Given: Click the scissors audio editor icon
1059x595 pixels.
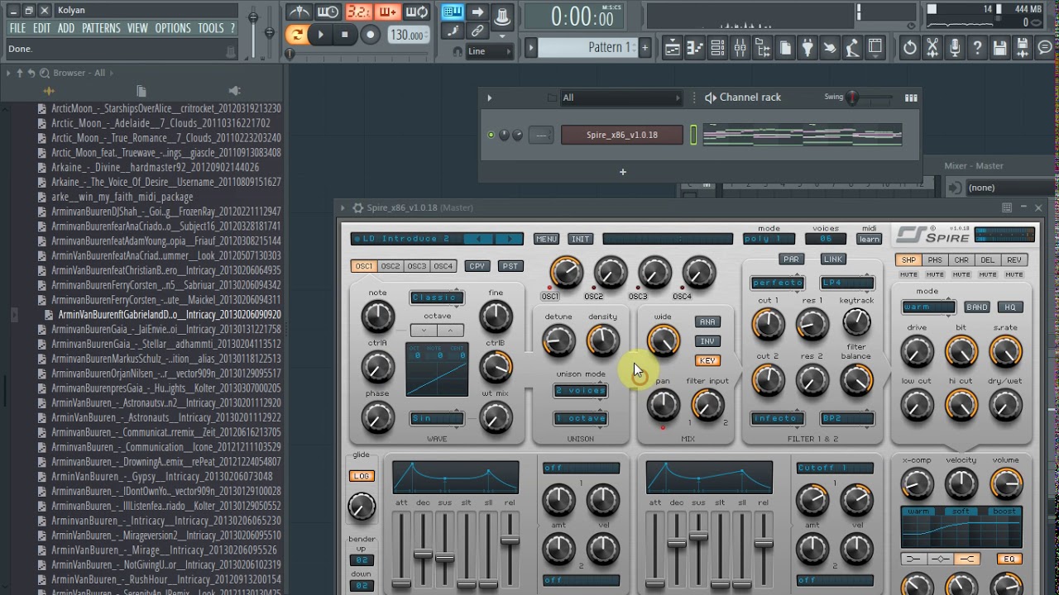Looking at the screenshot, I should 932,48.
